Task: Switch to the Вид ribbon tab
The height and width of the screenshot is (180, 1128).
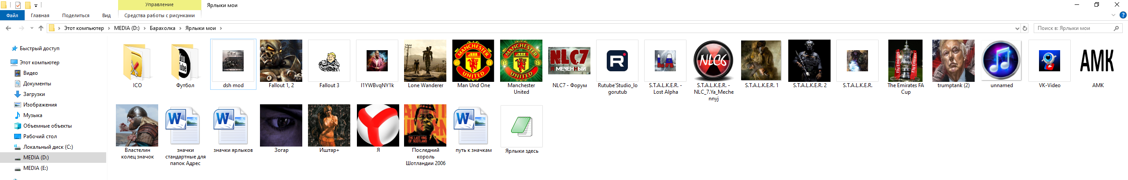Action: pos(107,15)
